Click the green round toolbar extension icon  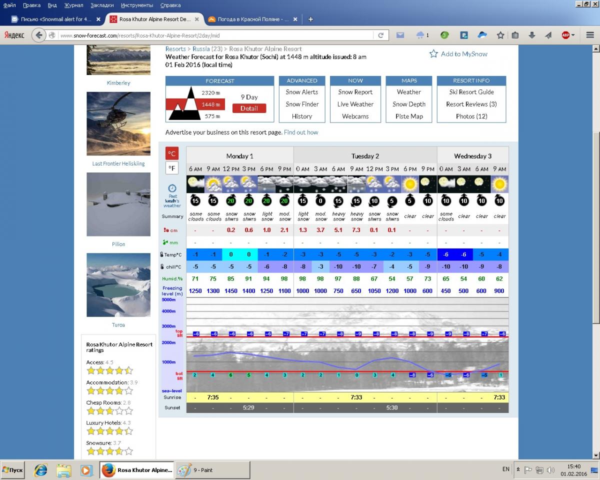point(444,35)
